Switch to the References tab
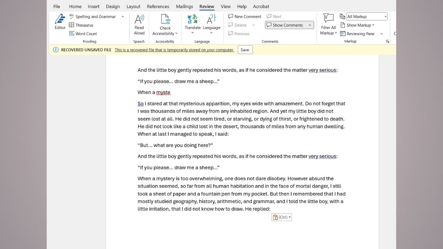This screenshot has width=443, height=249. coord(158,6)
